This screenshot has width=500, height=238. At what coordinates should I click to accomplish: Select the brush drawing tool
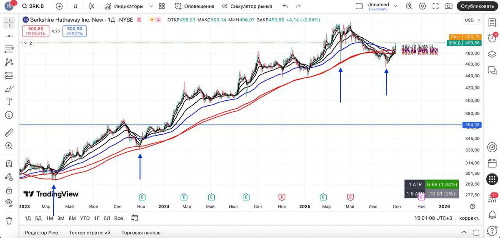coord(9,89)
